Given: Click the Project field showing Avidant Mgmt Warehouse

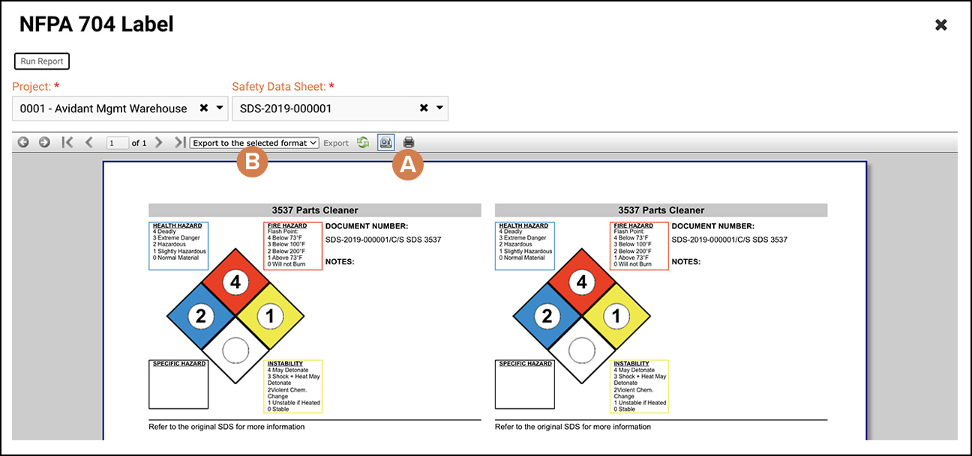Looking at the screenshot, I should pos(119,109).
